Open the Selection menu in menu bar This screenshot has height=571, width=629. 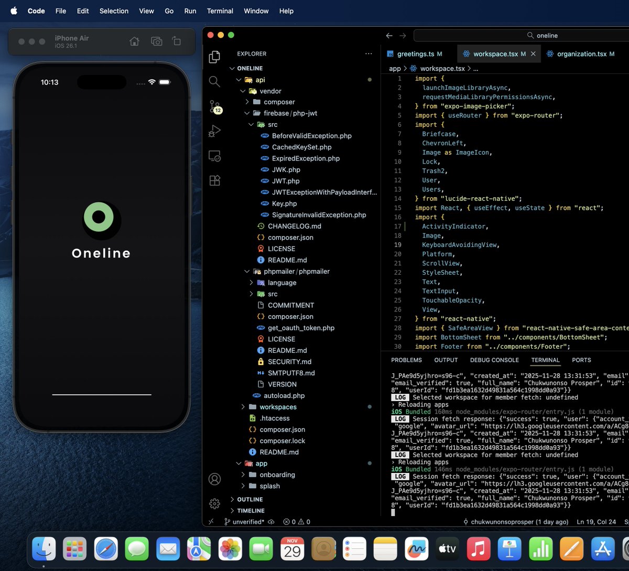114,10
